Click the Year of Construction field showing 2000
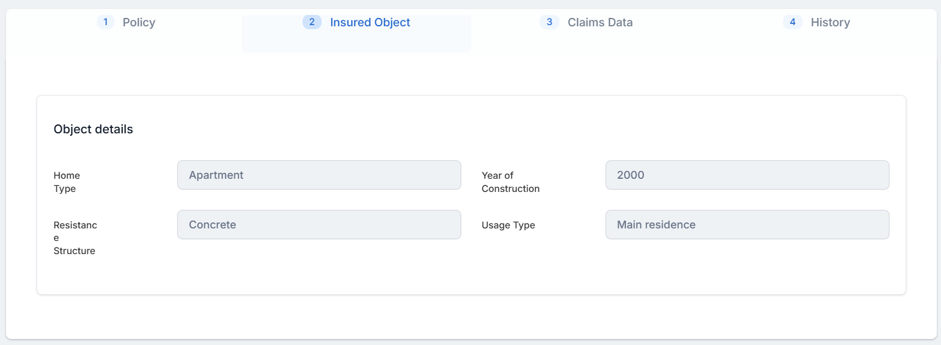941x345 pixels. pos(746,175)
